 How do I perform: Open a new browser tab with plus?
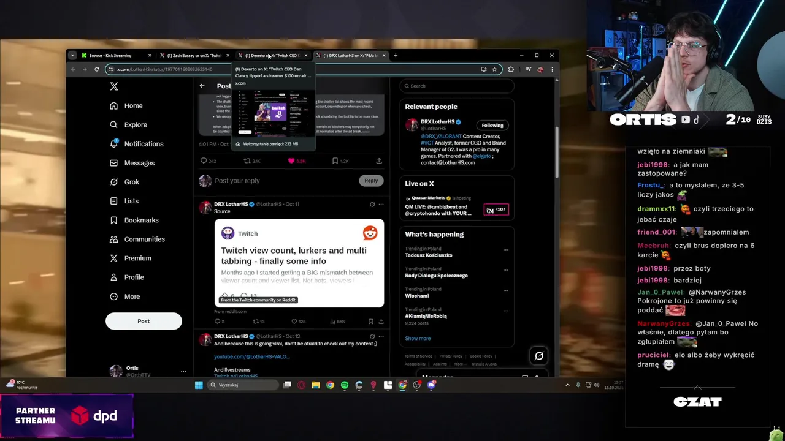click(x=396, y=55)
